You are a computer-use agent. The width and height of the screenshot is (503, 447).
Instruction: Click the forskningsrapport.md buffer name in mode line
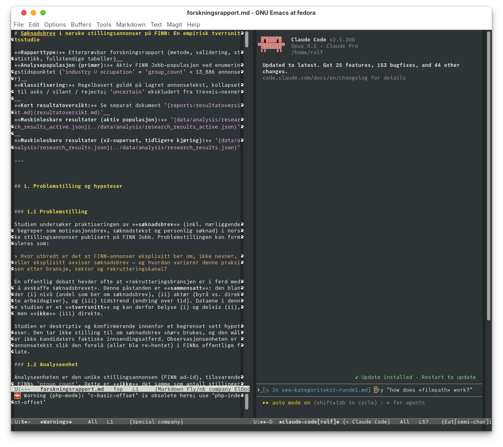click(x=72, y=389)
